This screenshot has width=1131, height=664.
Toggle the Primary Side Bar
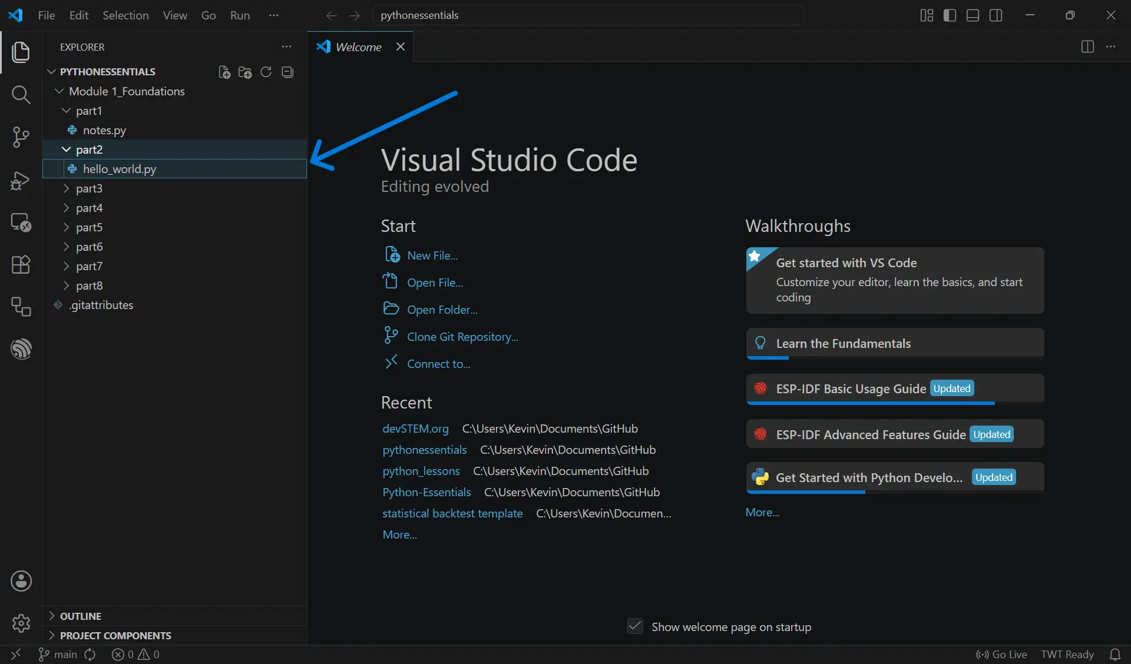click(x=950, y=15)
